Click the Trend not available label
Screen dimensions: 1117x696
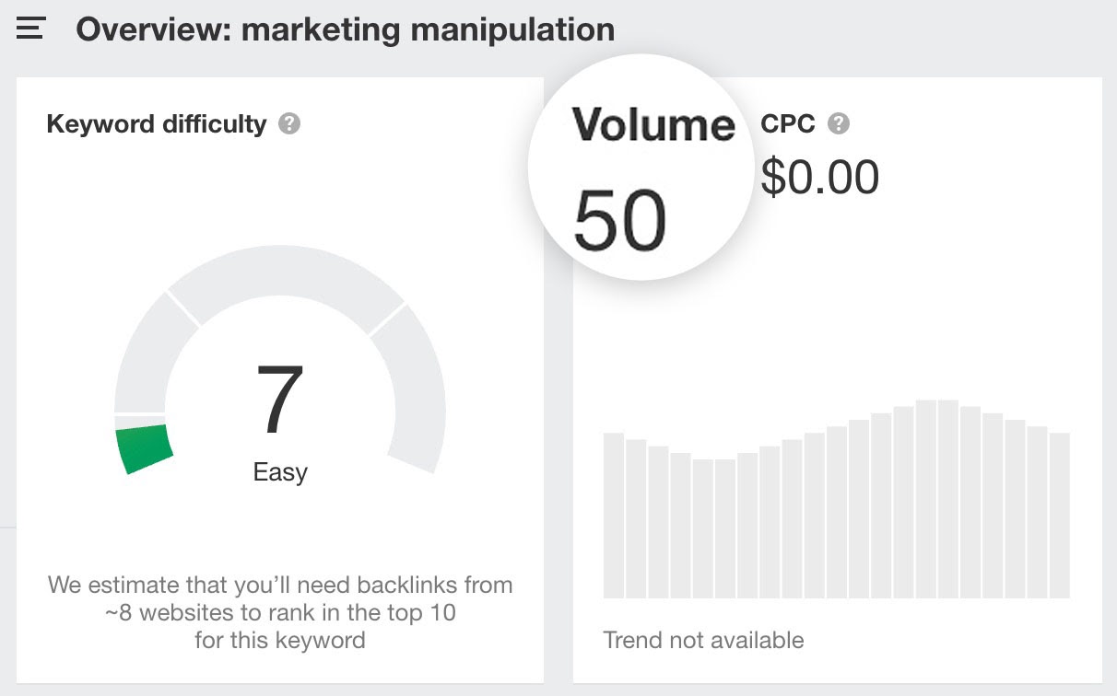pos(702,640)
